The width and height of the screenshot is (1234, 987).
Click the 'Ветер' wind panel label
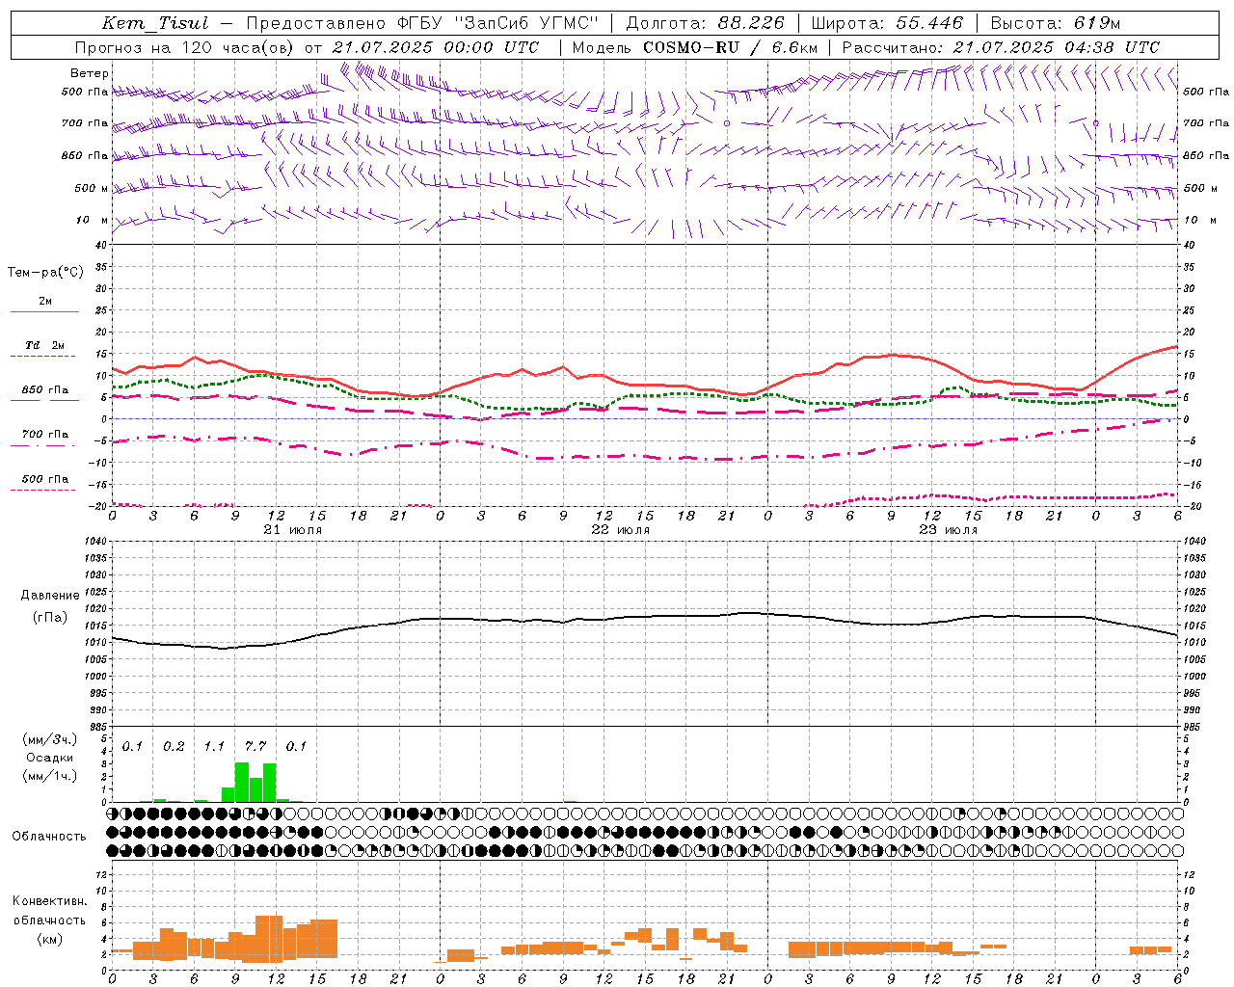pos(90,73)
